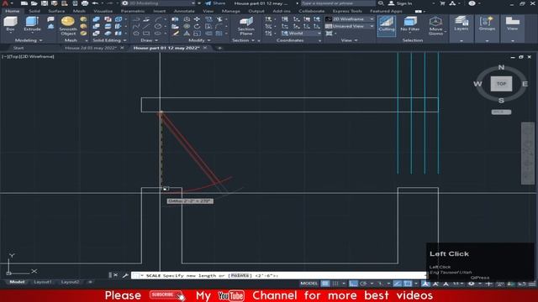Switch to the Start file tab
The width and height of the screenshot is (538, 302).
[x=18, y=48]
